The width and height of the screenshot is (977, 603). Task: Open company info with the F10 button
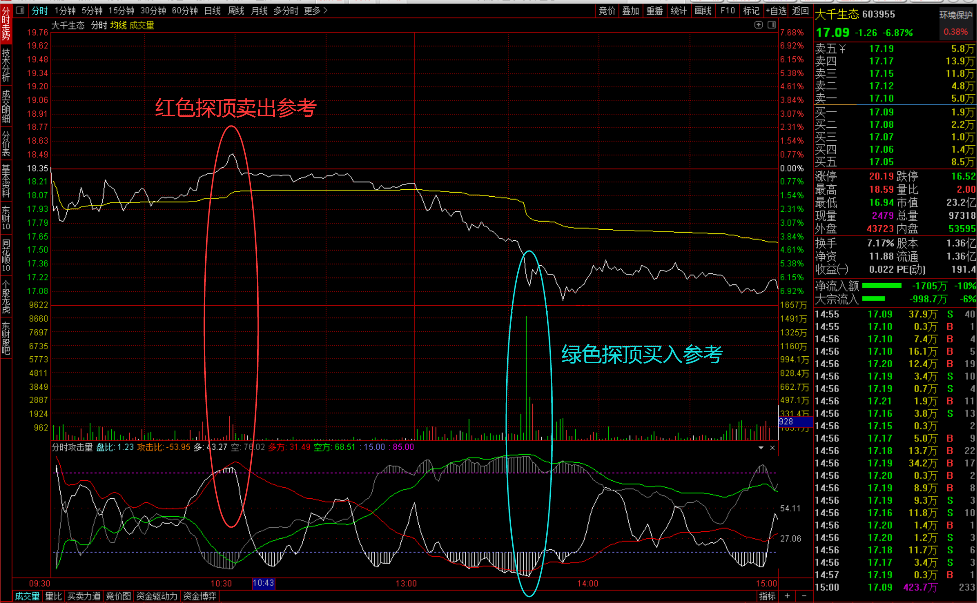click(x=727, y=11)
